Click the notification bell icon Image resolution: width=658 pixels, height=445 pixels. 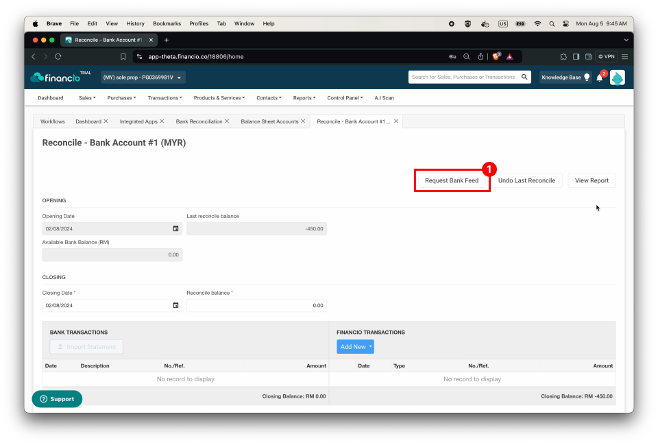coord(599,77)
